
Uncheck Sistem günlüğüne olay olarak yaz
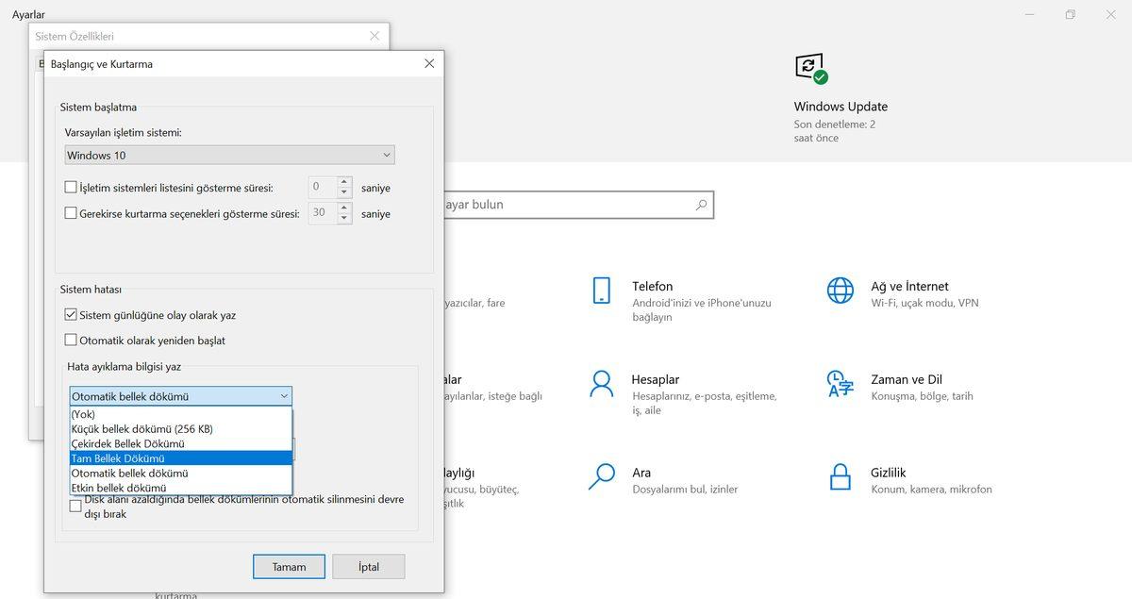click(71, 315)
